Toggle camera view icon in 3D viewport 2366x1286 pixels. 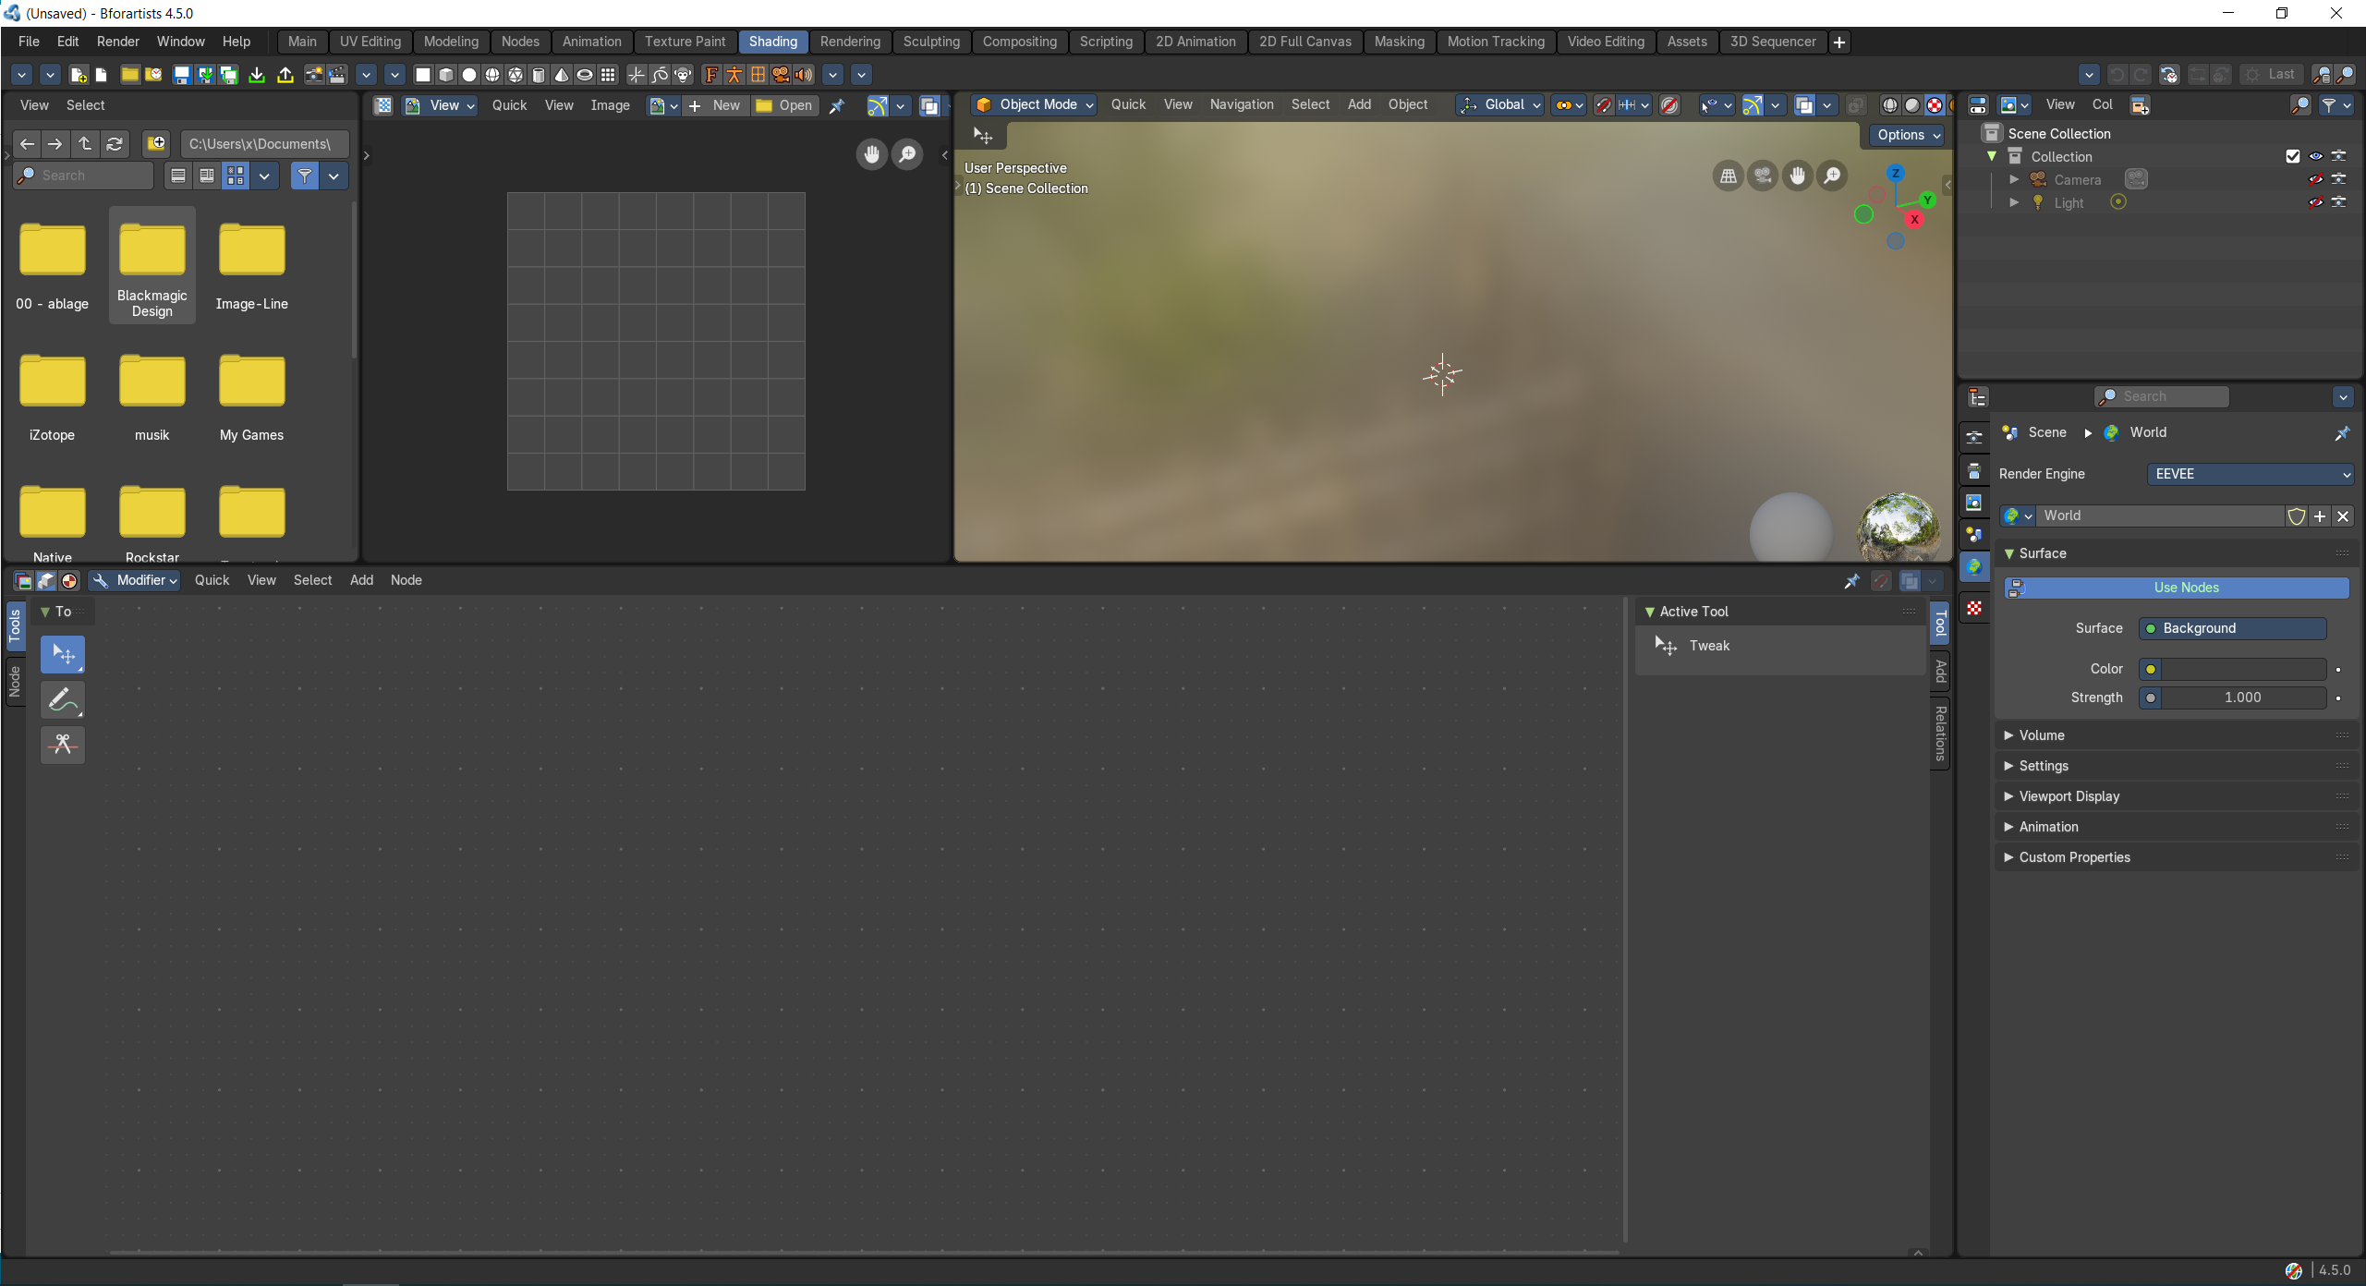pyautogui.click(x=1763, y=176)
